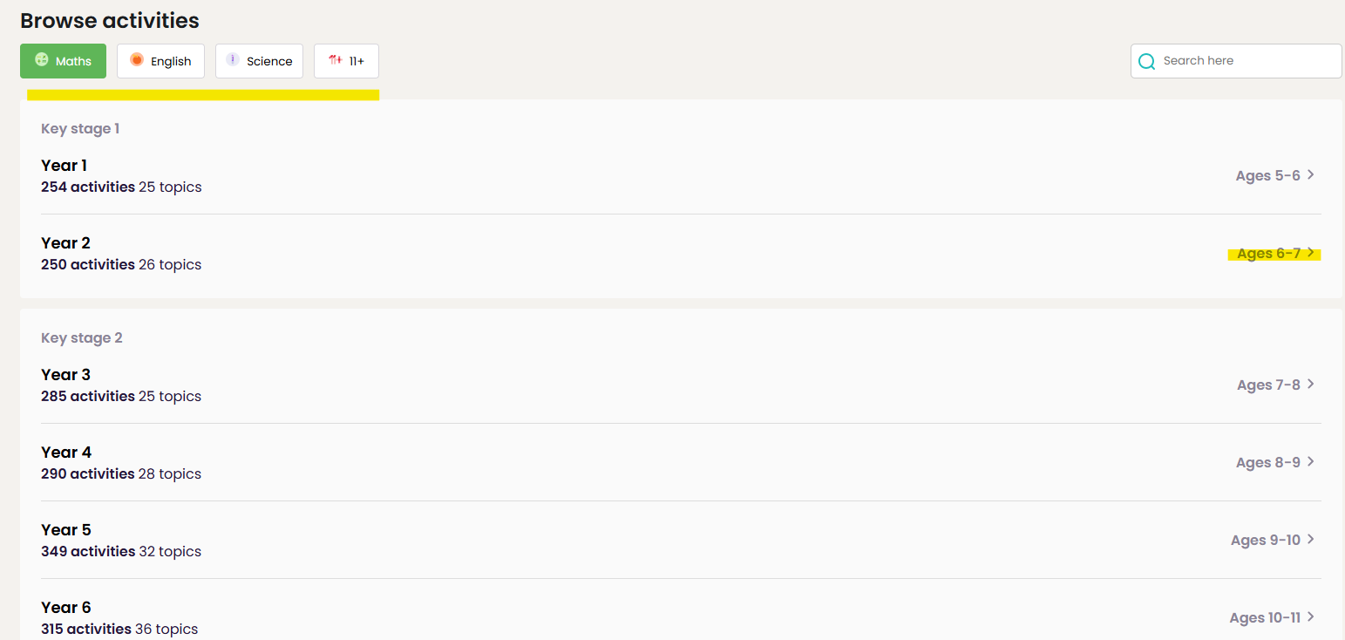
Task: Open the Year 4 activities link
Action: point(681,462)
